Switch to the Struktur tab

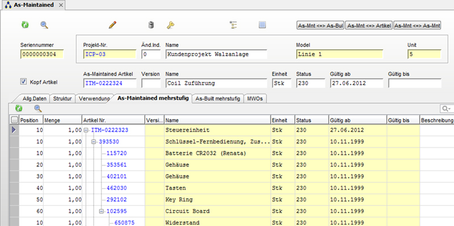[62, 99]
